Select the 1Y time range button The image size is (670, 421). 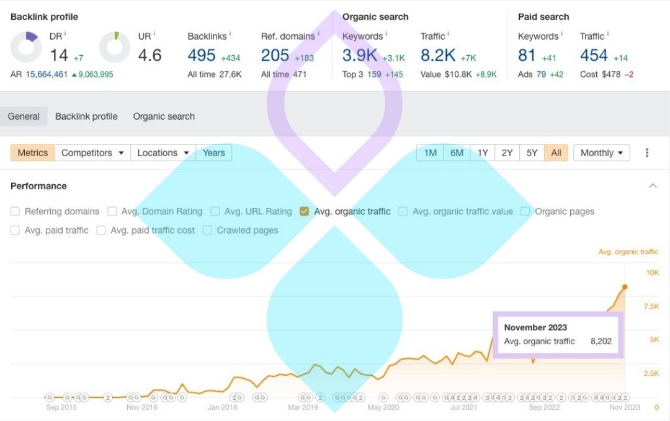point(483,153)
